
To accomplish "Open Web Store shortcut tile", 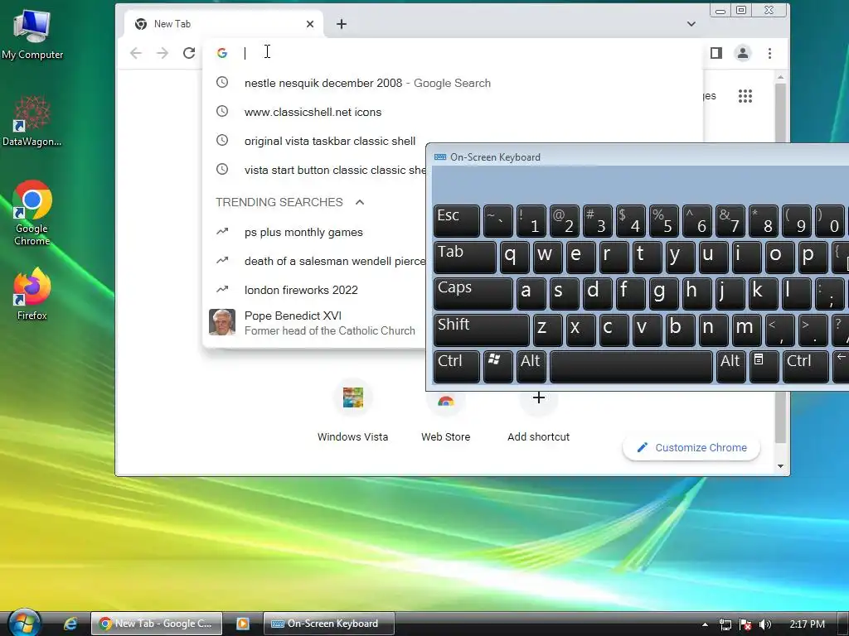I will point(445,412).
